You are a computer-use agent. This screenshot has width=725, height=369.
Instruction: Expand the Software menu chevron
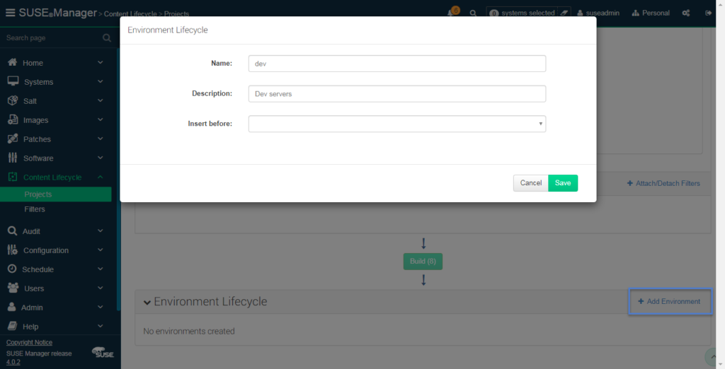click(101, 158)
